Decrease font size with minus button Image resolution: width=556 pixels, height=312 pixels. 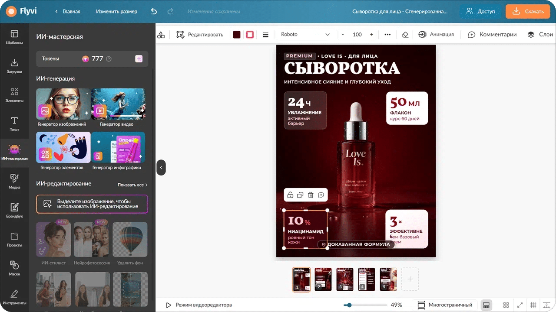343,35
